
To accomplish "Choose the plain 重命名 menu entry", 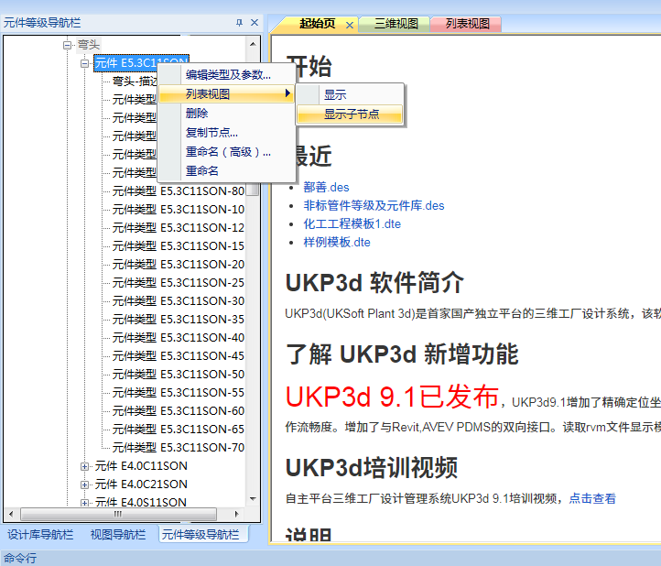I will tap(226, 171).
